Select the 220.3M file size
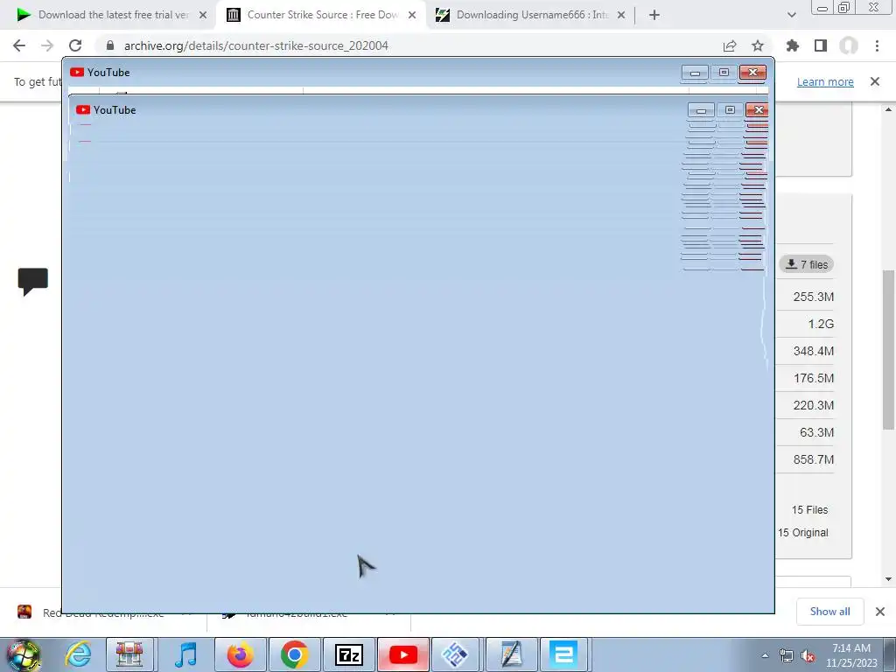 (813, 405)
